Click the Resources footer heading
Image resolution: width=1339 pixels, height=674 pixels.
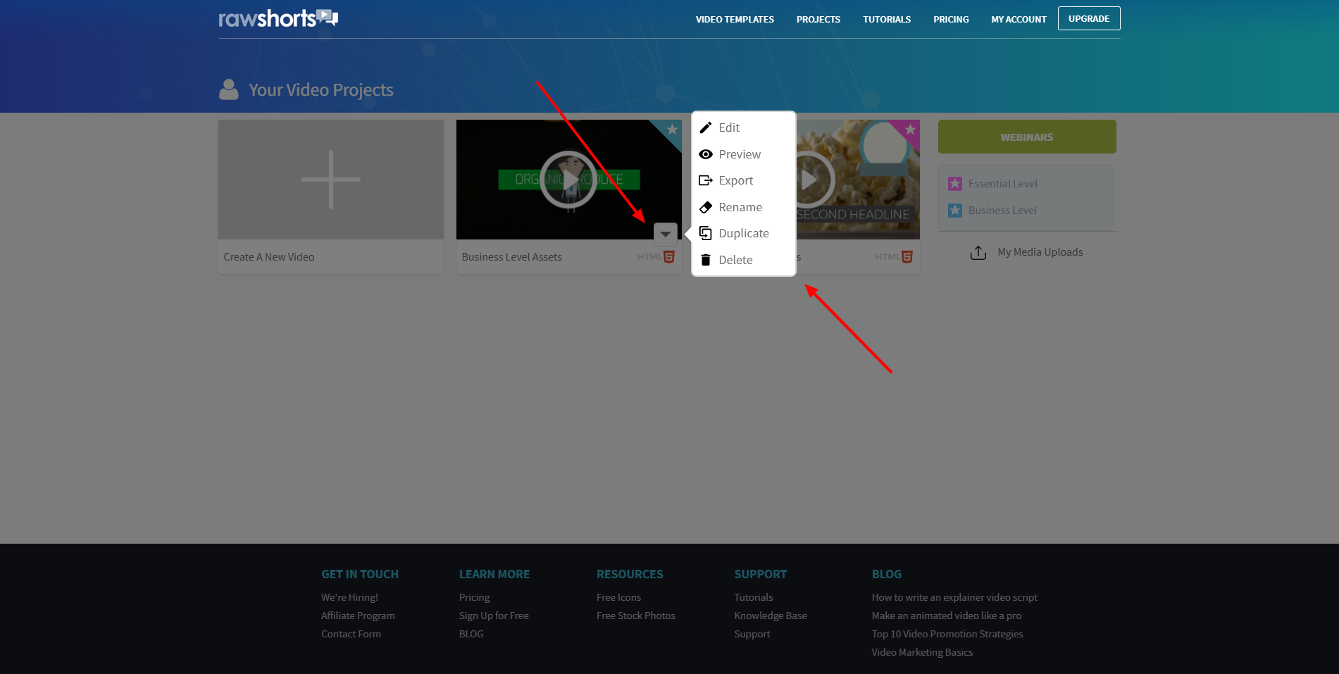point(630,574)
